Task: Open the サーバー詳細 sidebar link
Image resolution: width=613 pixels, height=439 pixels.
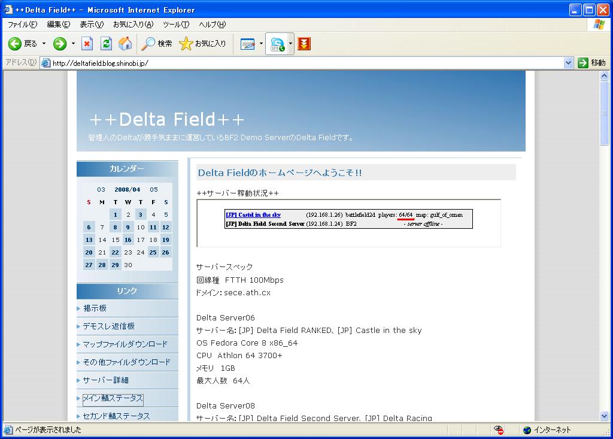Action: pos(105,380)
